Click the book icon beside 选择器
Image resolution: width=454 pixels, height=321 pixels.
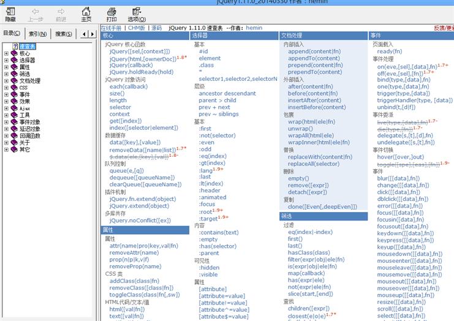point(14,61)
